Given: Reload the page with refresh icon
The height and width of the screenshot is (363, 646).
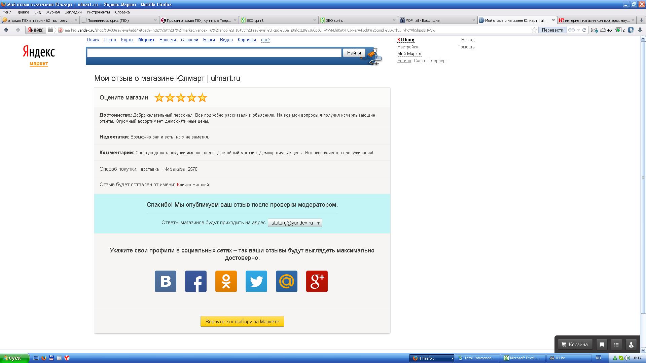Looking at the screenshot, I should 584,30.
